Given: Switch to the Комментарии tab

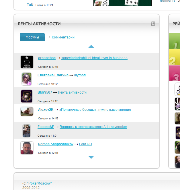Looking at the screenshot, I should [x=63, y=37].
